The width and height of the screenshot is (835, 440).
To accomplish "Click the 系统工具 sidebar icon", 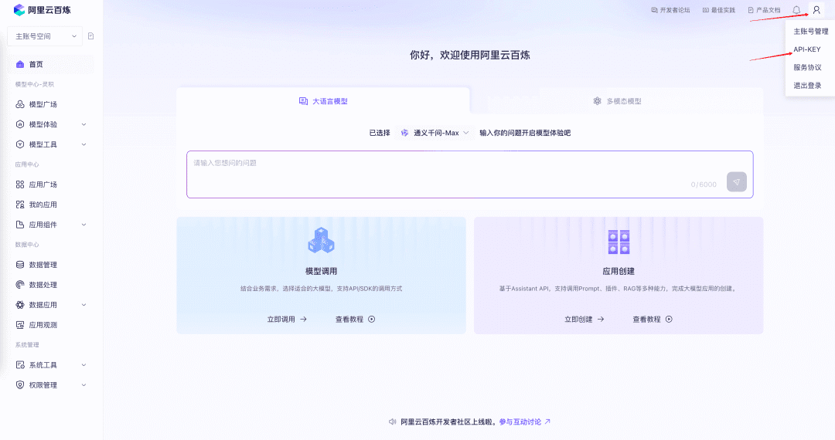I will pos(19,365).
